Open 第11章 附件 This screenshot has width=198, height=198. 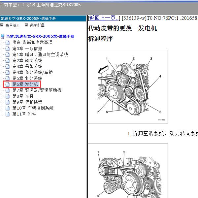[x=24, y=114]
